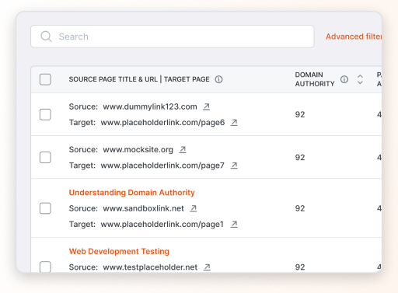Click Domain Authority column header text

(315, 79)
